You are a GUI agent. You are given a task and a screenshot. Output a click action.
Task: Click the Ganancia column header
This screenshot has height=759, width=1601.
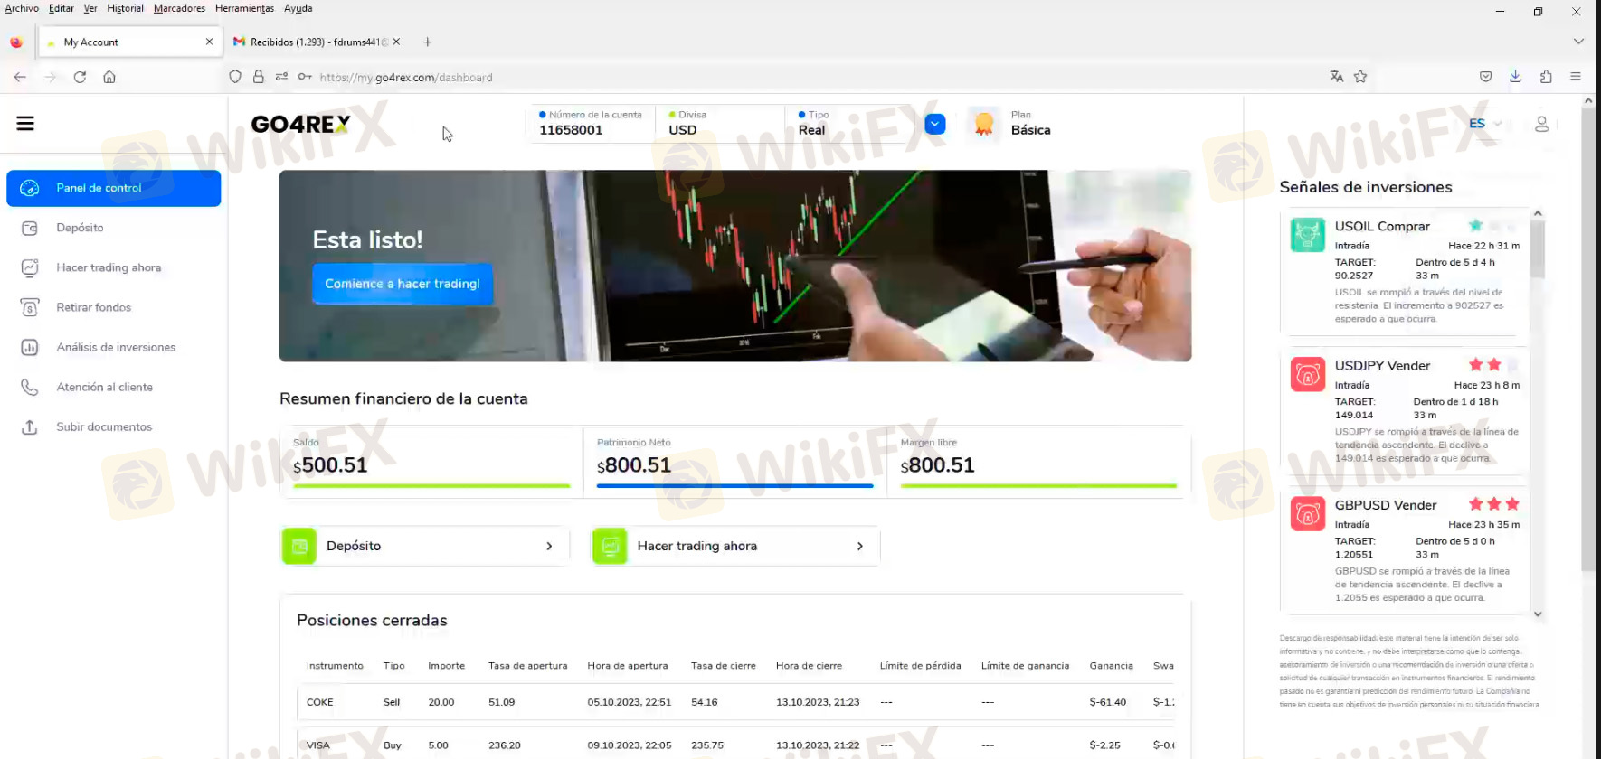(x=1111, y=666)
